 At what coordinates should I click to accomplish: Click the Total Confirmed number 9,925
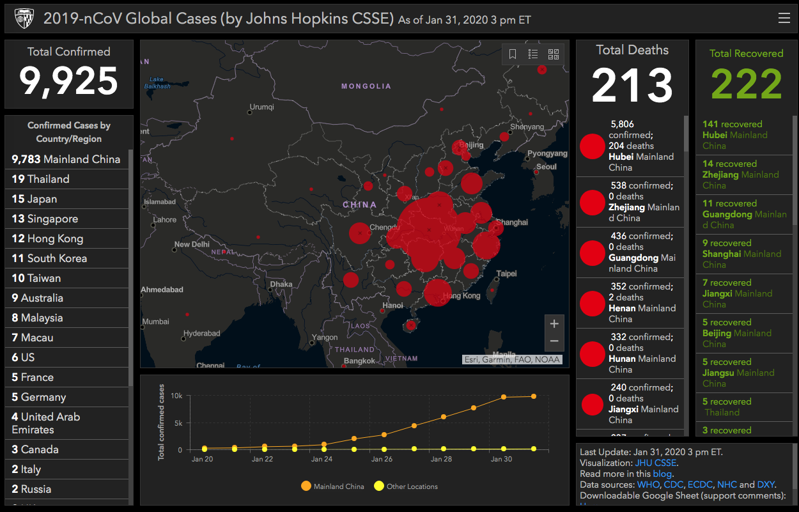point(69,81)
